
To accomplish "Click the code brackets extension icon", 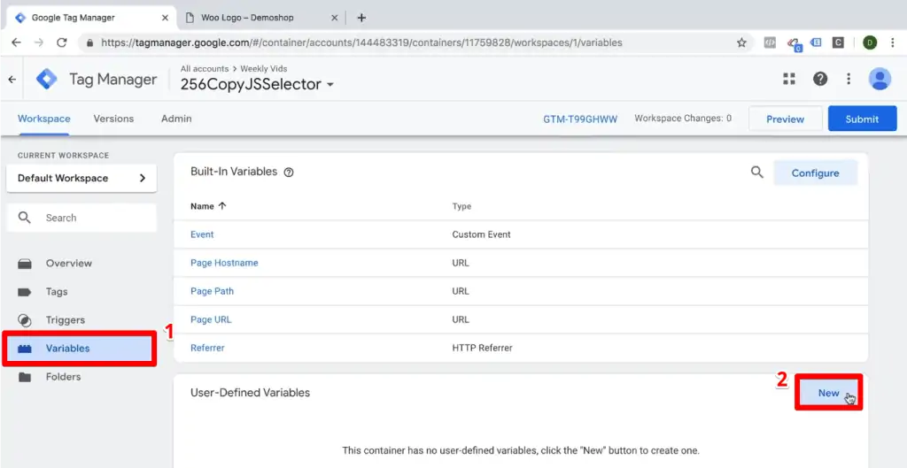I will pos(770,42).
